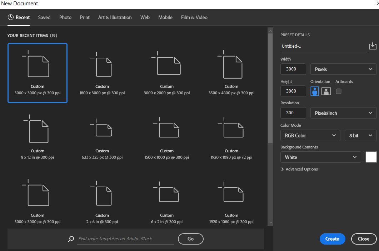The width and height of the screenshot is (379, 251).
Task: Choose the 8 x 12 in preset icon
Action: (38, 132)
